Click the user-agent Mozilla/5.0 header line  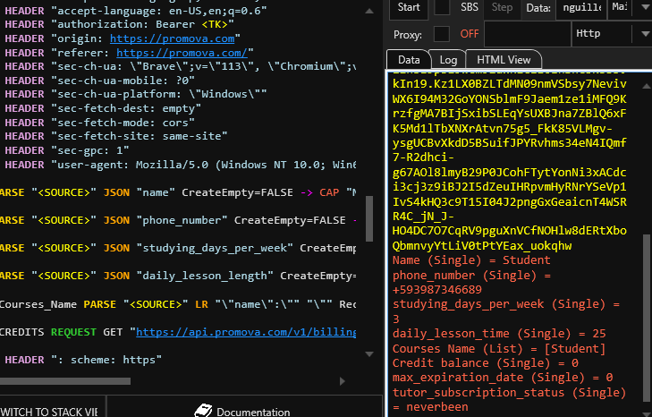pos(180,165)
